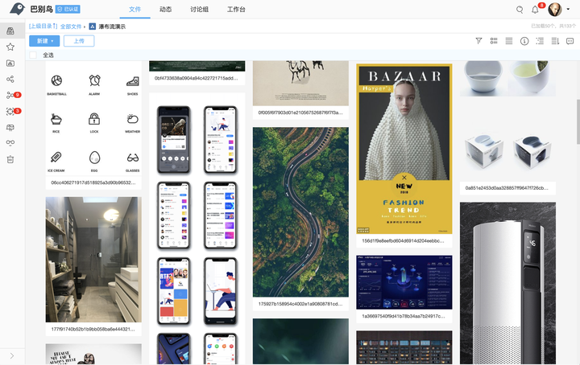
Task: Open the branch icon with badge 9
Action: (x=10, y=95)
